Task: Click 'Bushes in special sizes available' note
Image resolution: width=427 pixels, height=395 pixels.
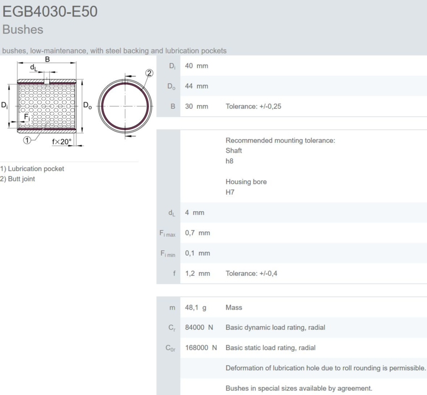Action: [x=298, y=388]
